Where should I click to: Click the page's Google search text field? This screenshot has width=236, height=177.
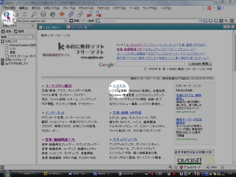coord(150,64)
